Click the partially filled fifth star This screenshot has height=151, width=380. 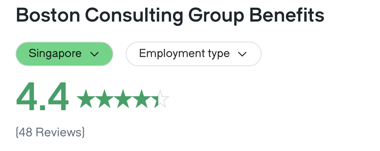click(x=160, y=98)
